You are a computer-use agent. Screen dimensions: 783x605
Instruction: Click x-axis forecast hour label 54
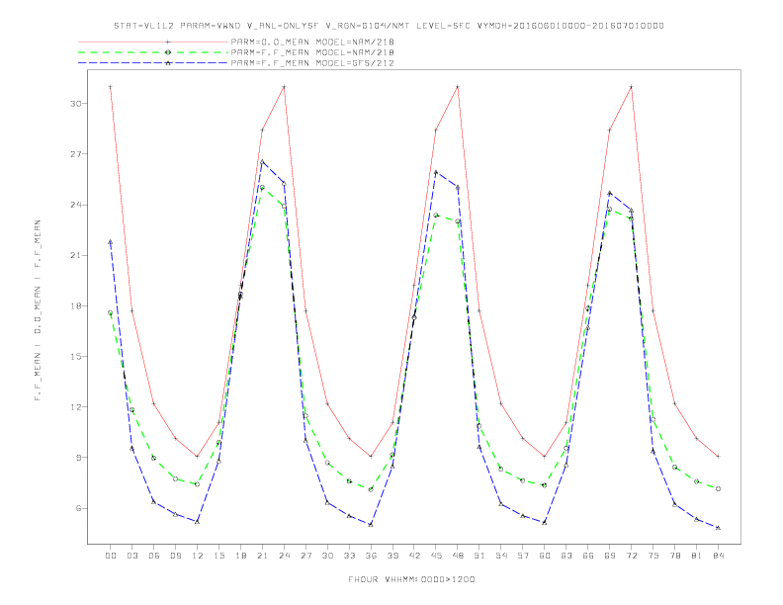tap(501, 556)
